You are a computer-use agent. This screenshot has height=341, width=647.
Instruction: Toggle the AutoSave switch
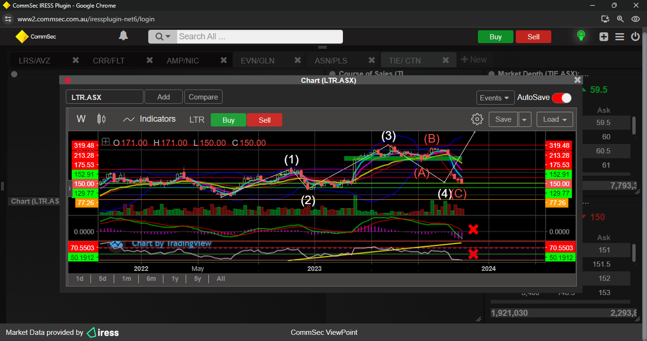(x=562, y=98)
